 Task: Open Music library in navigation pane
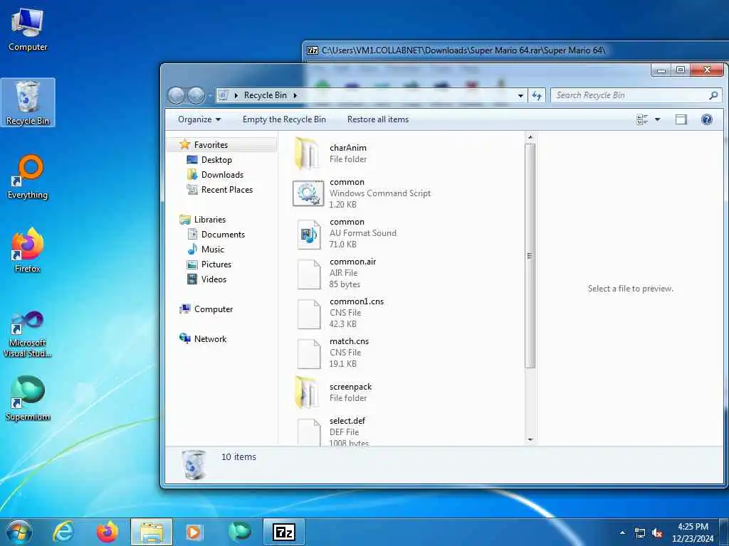tap(212, 250)
